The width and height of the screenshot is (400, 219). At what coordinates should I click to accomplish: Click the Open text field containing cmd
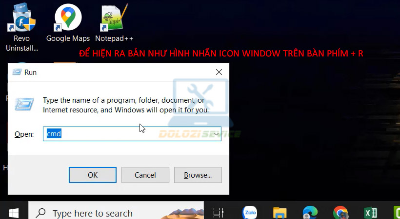tap(132, 134)
